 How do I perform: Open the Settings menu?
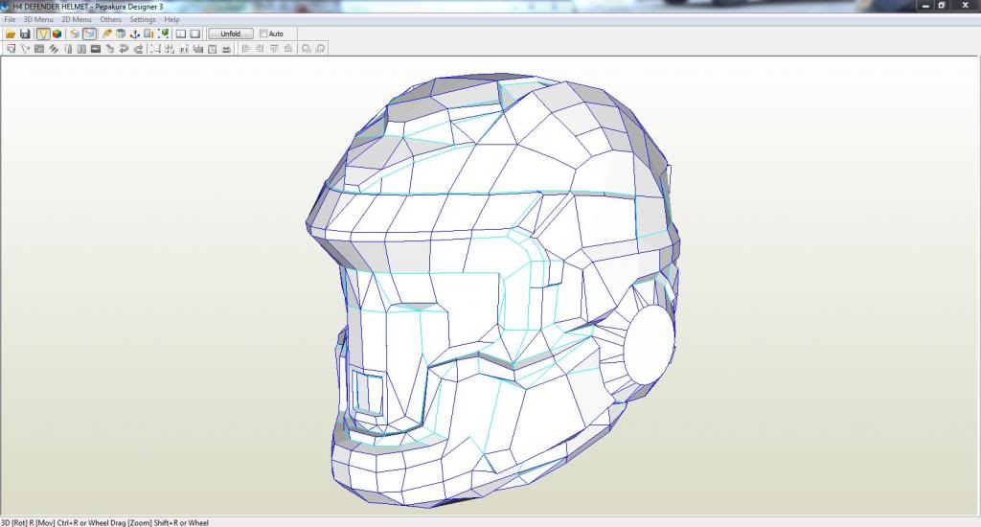click(x=143, y=19)
